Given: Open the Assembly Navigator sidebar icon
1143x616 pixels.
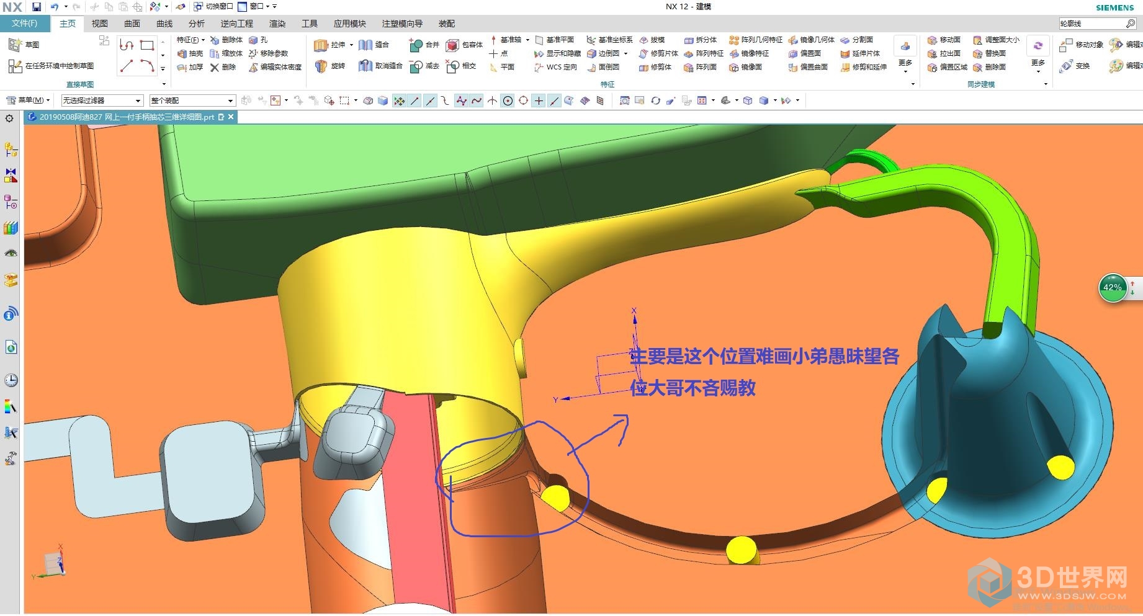Looking at the screenshot, I should point(11,150).
